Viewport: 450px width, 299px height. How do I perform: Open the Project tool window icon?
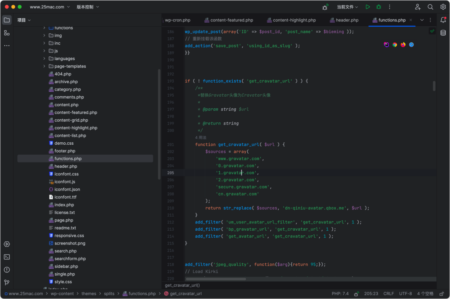(x=7, y=20)
